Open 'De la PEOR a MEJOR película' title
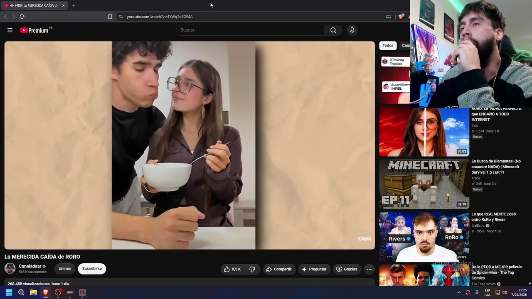Screen dimensions: 532x299 tap(497, 272)
